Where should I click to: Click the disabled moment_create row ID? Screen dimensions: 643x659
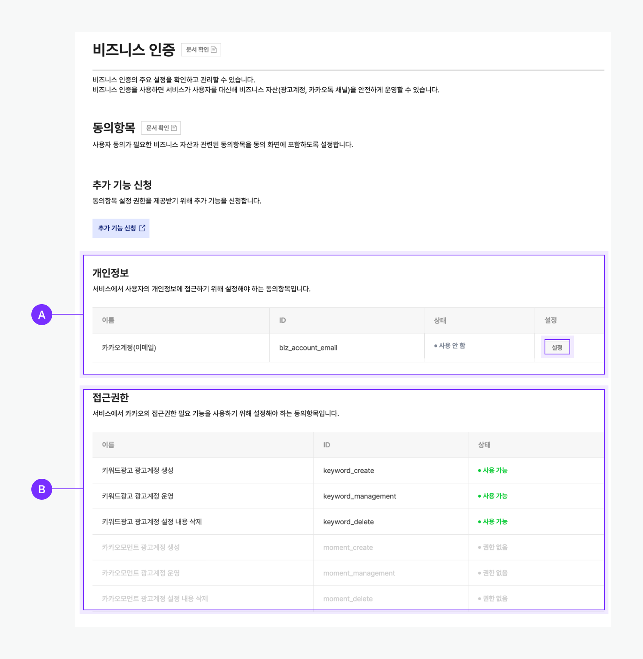click(x=348, y=548)
